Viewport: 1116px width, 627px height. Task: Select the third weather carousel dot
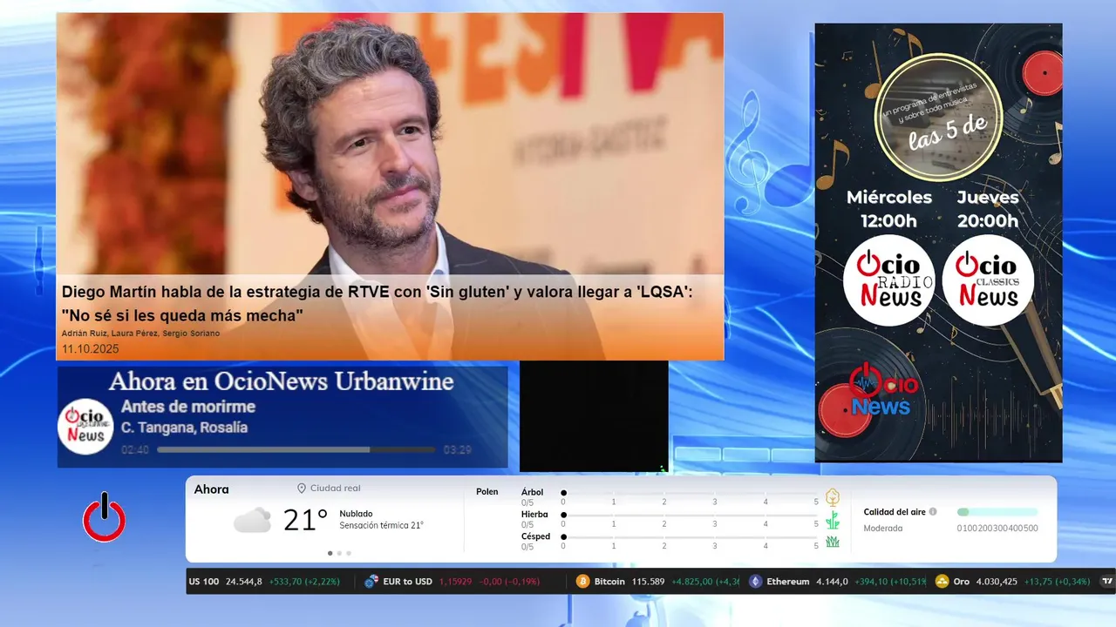[349, 553]
